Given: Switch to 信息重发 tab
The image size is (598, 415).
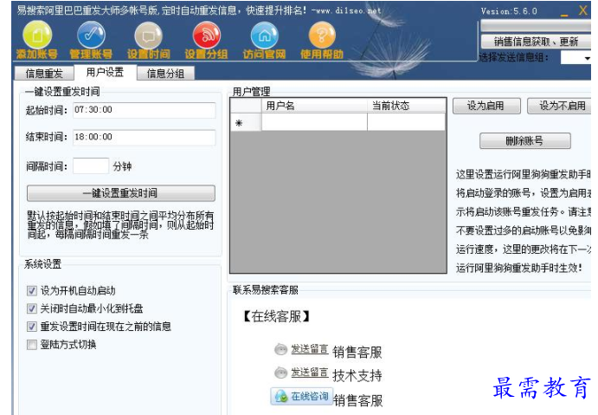Looking at the screenshot, I should click(x=44, y=73).
